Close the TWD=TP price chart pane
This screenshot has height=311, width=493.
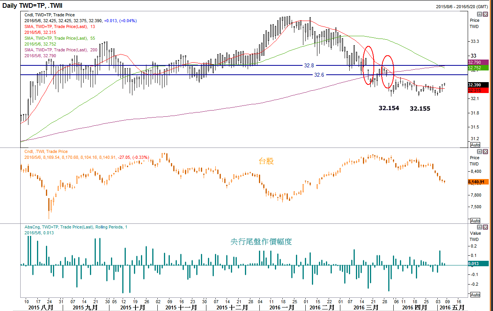point(485,14)
